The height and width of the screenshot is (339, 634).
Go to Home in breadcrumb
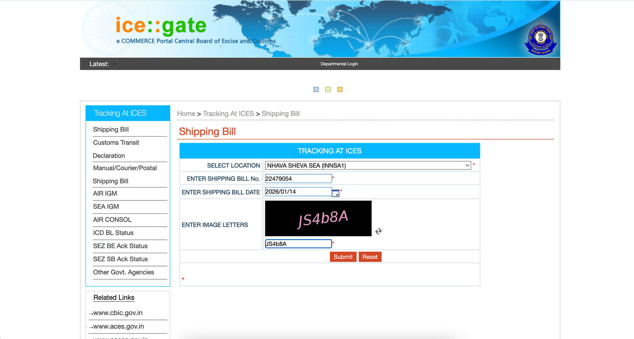point(186,114)
